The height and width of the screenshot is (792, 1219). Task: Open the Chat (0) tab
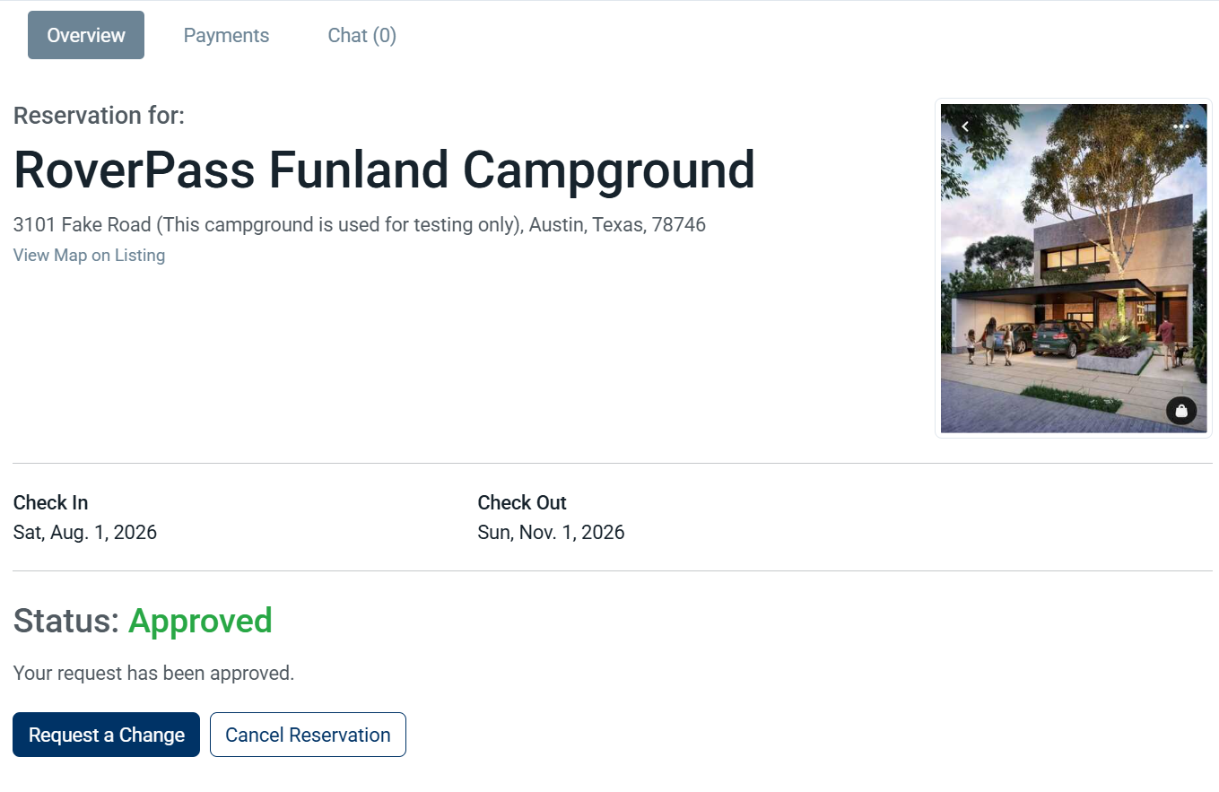click(361, 35)
